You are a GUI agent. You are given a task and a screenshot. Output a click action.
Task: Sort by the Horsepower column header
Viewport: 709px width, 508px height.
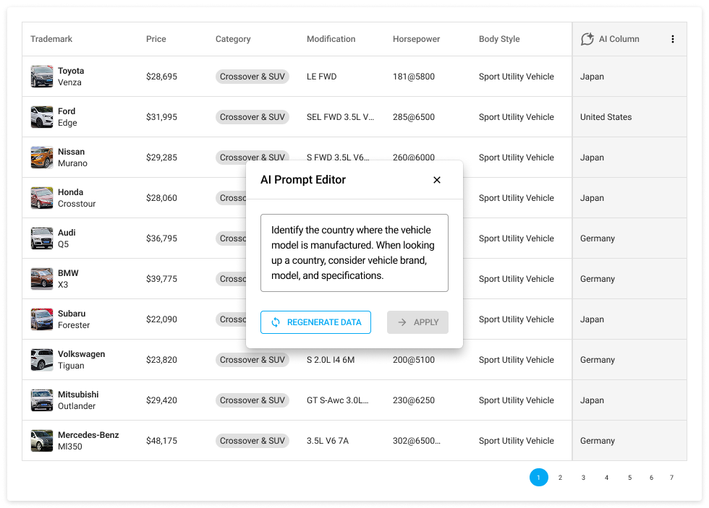[x=416, y=39]
